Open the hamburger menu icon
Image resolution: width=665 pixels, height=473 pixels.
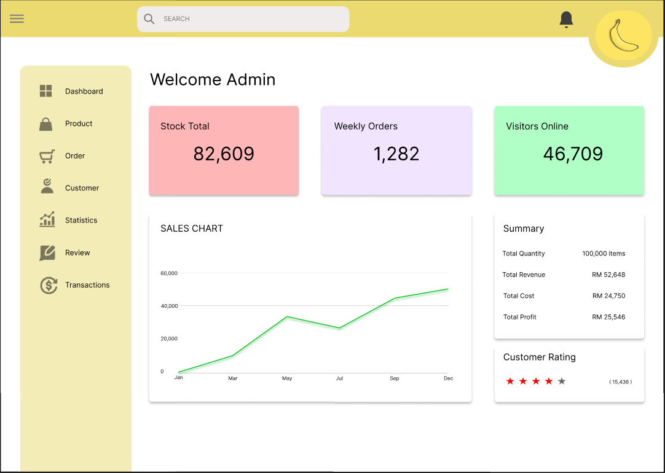tap(17, 18)
